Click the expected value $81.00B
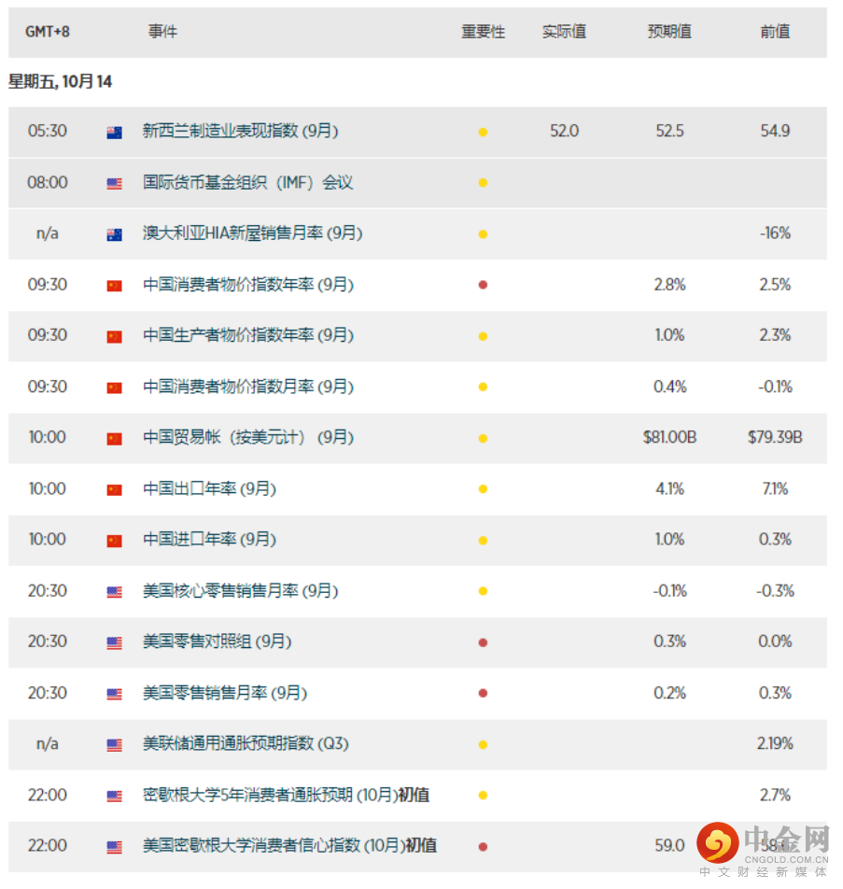The height and width of the screenshot is (889, 843). click(x=669, y=437)
